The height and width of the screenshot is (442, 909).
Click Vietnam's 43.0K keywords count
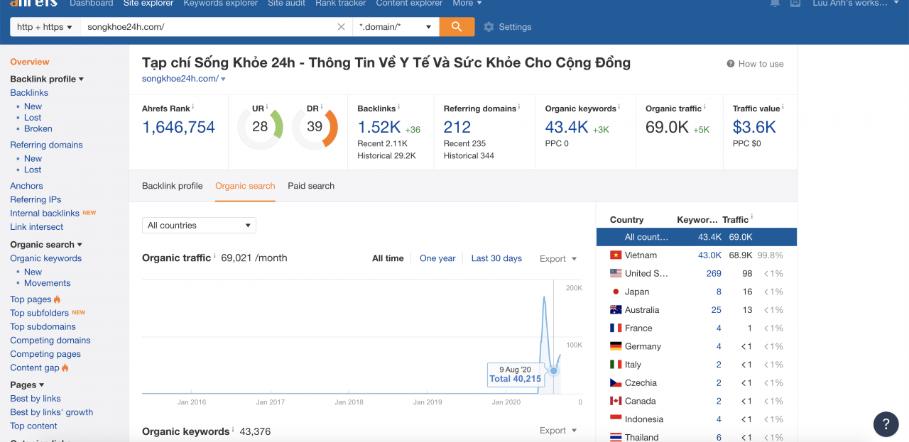click(x=709, y=255)
